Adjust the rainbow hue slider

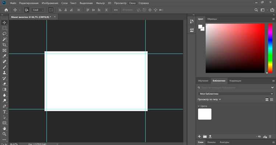coord(270,48)
